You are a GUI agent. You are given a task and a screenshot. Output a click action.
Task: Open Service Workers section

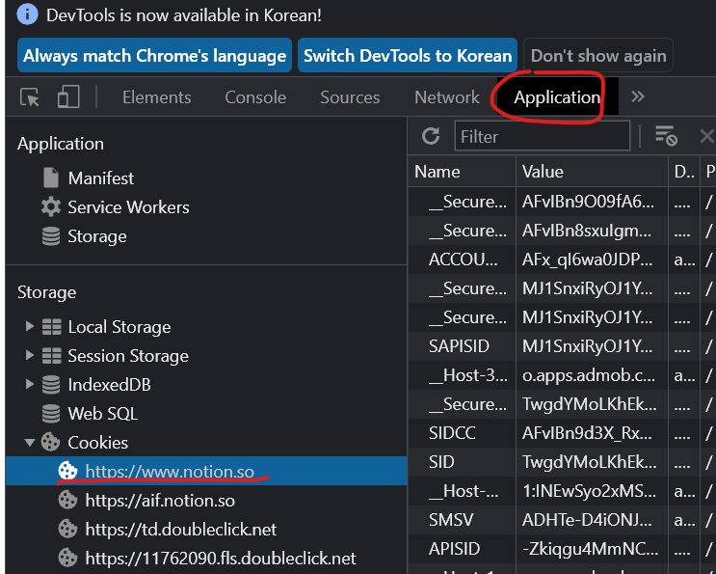pyautogui.click(x=127, y=207)
